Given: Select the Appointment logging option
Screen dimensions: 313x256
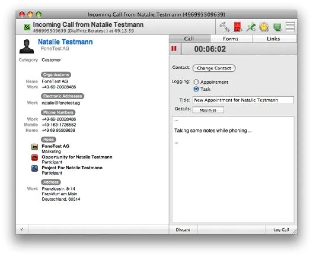Looking at the screenshot, I should coord(196,82).
